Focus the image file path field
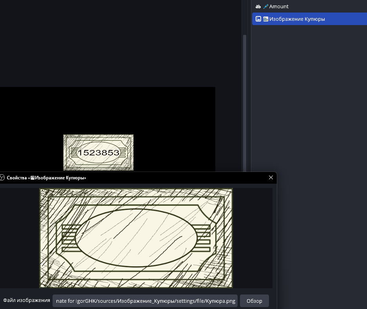Screen dimensions: 367x309 (145, 301)
